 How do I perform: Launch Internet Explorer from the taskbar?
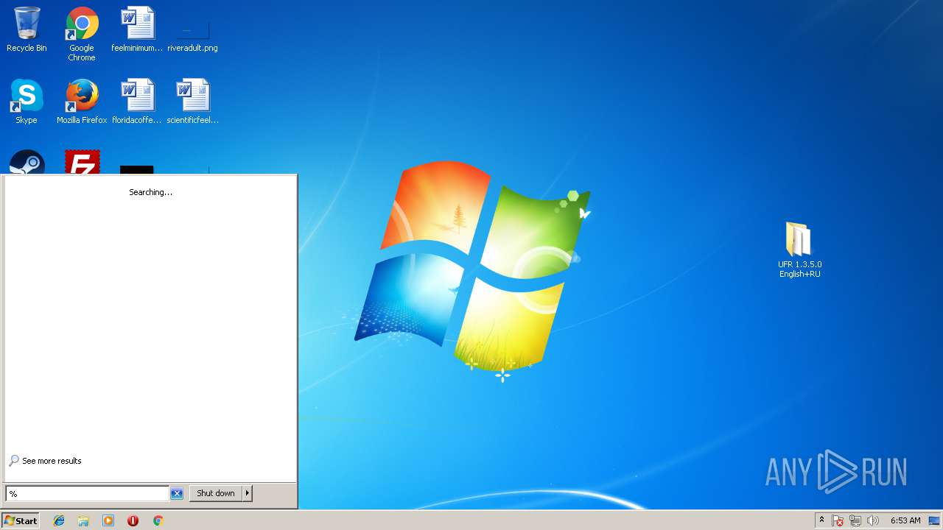pos(59,520)
